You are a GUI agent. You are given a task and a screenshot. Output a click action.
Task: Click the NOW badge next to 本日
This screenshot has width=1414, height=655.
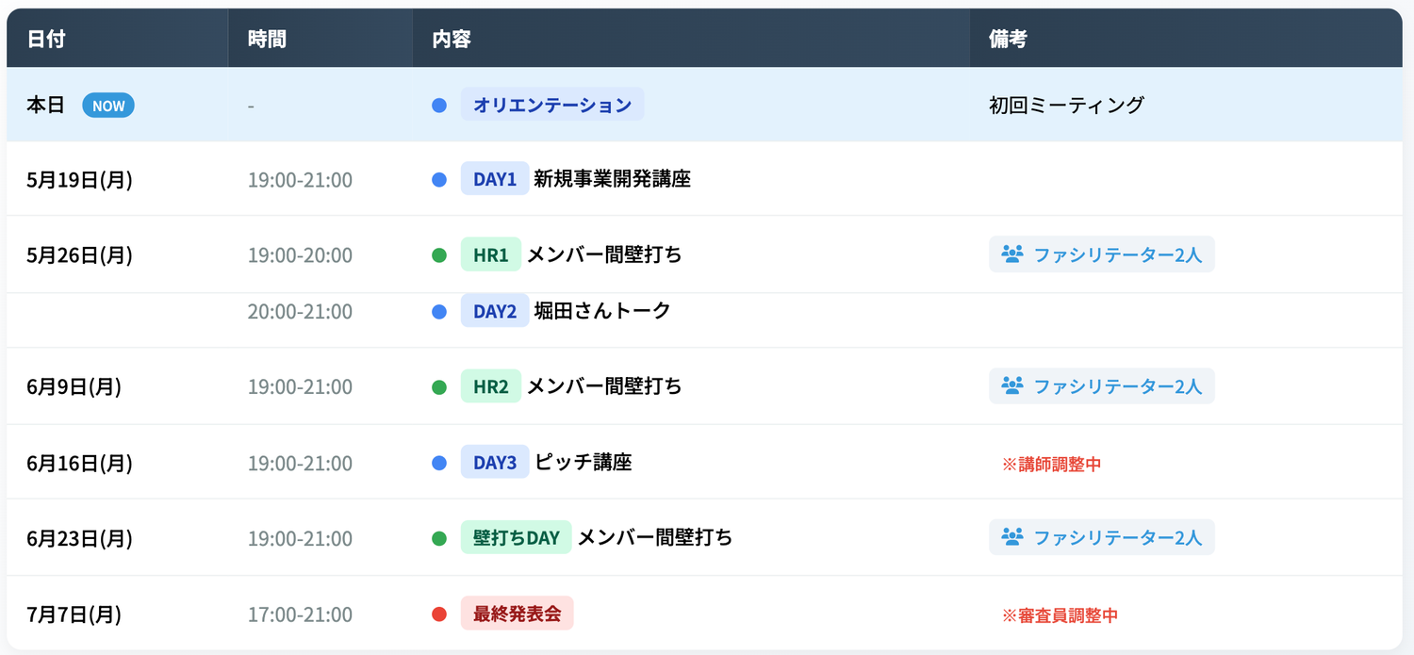tap(108, 106)
